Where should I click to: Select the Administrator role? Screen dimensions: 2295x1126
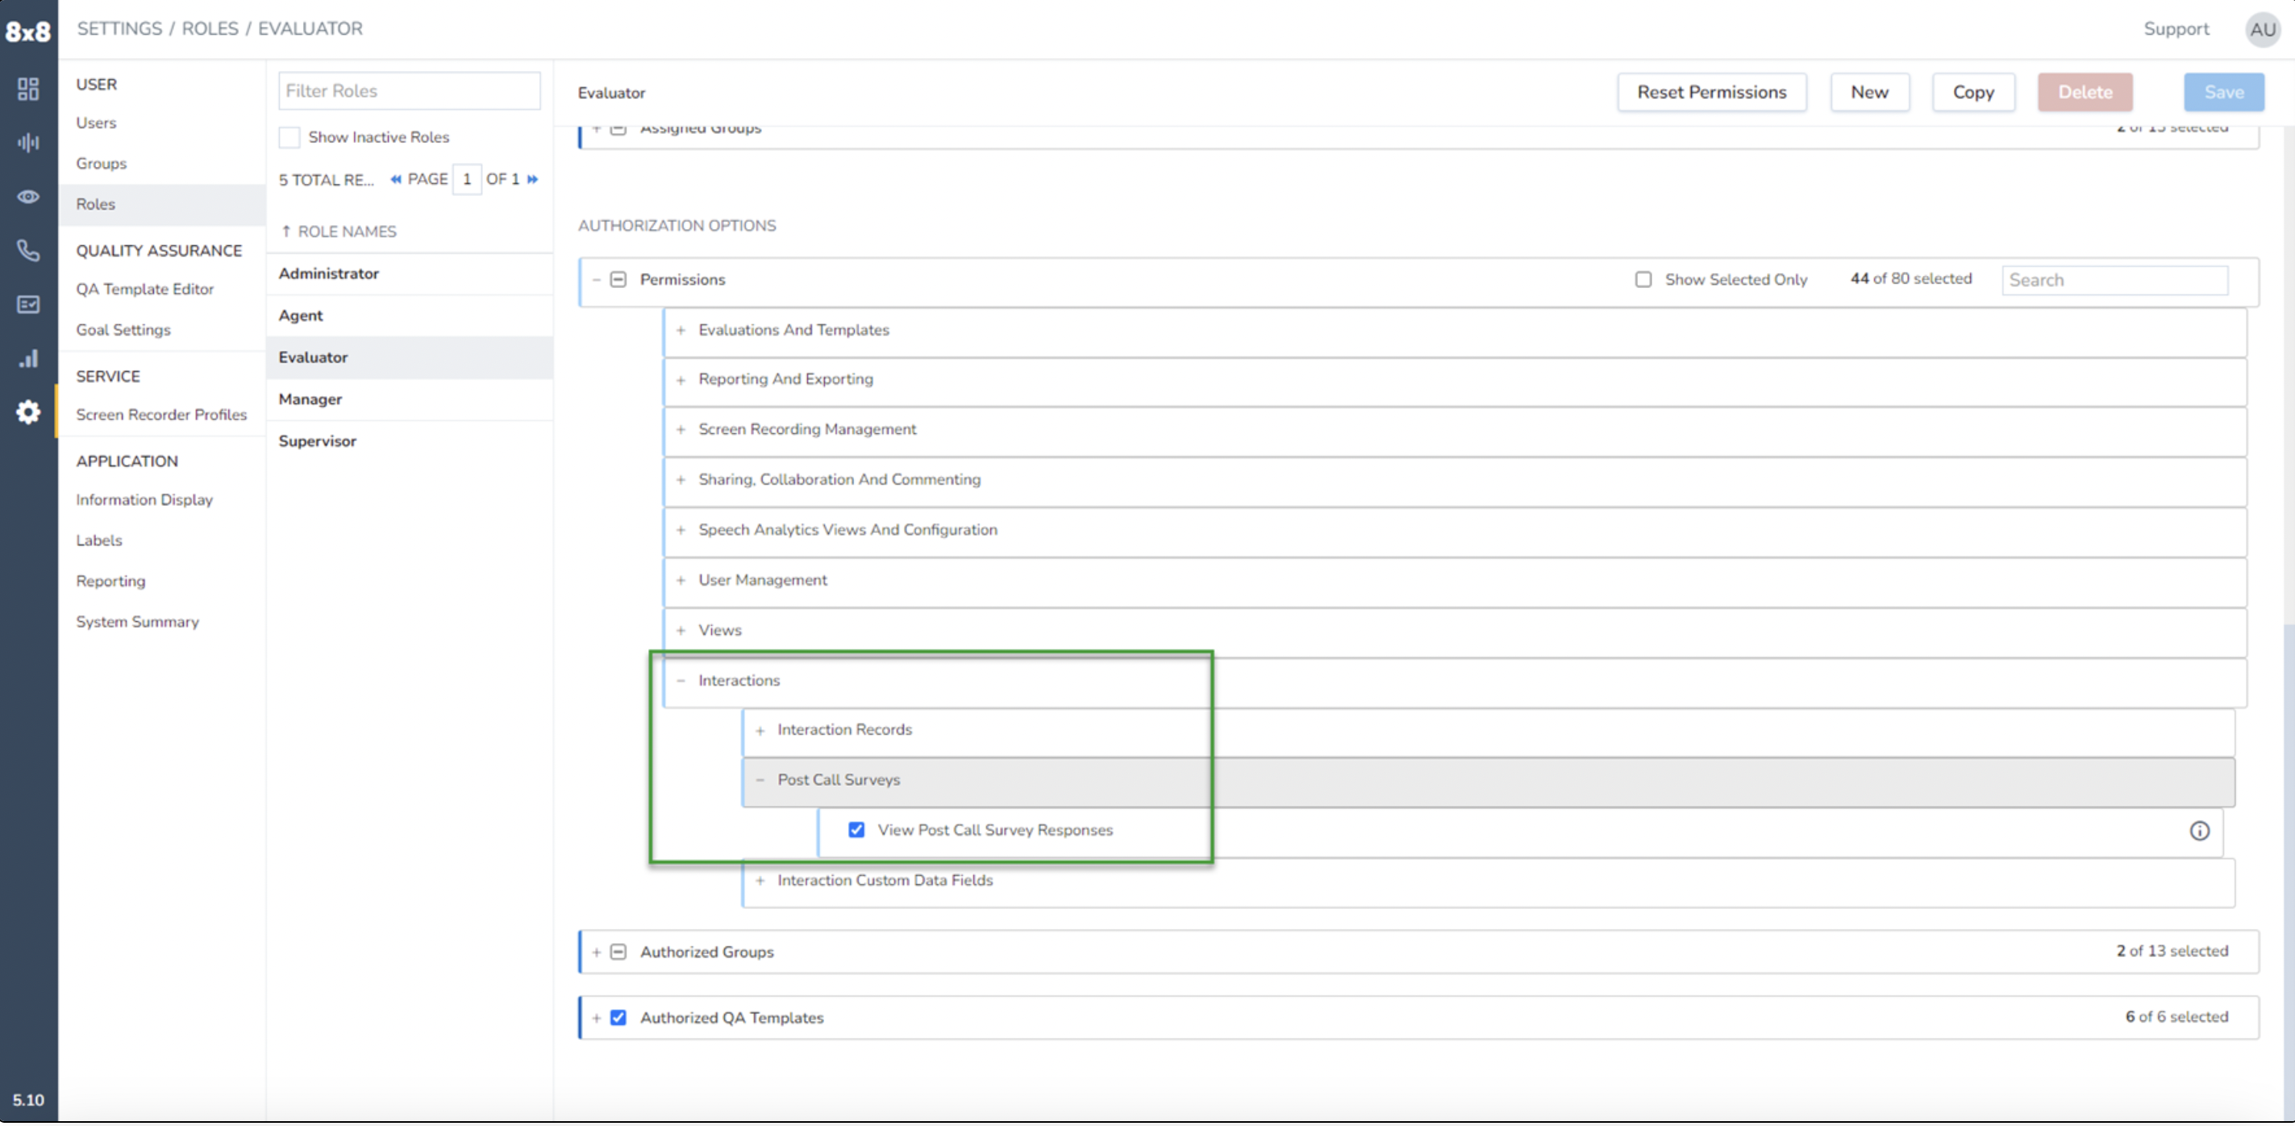click(410, 274)
